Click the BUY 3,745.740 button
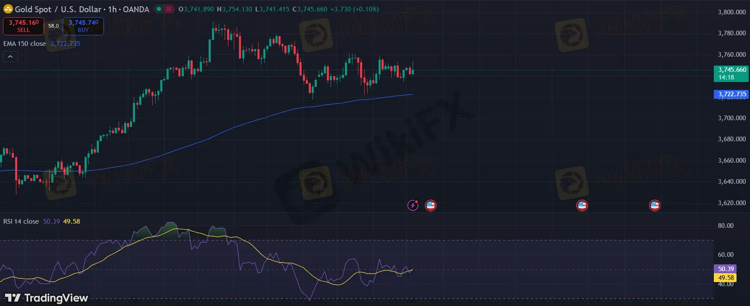The width and height of the screenshot is (750, 306). pyautogui.click(x=83, y=26)
